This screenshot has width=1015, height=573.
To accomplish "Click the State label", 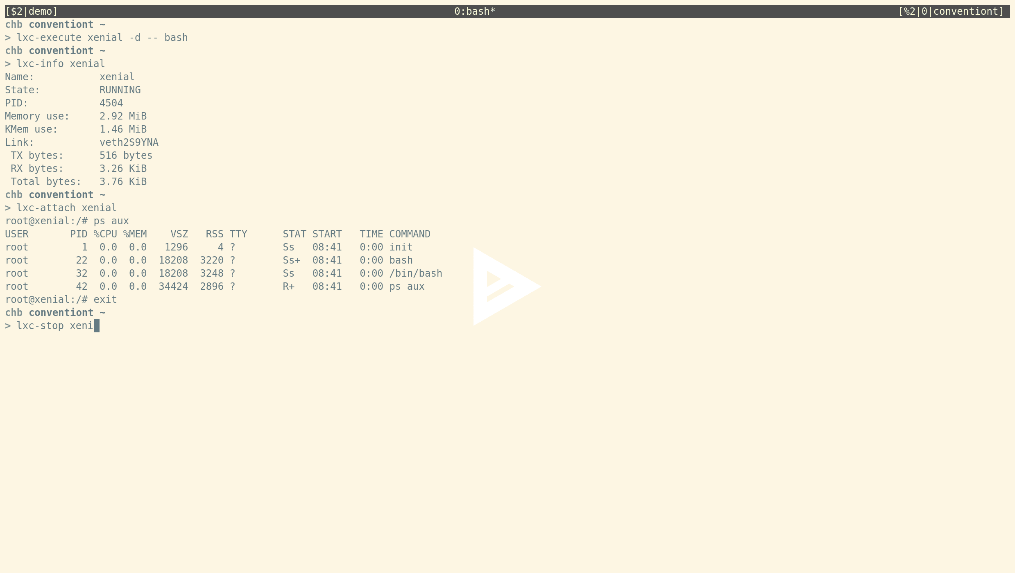I will [23, 90].
